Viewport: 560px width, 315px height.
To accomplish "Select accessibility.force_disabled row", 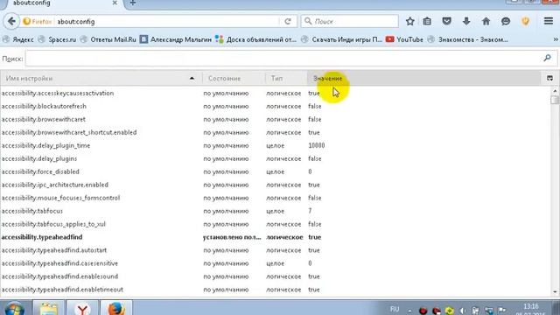I will coord(275,171).
